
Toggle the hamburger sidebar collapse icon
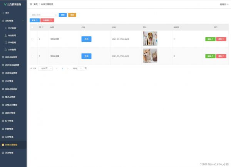coord(31,4)
